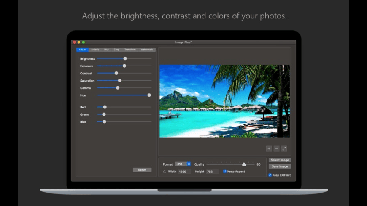Click the Gamma slider handle

pyautogui.click(x=118, y=88)
